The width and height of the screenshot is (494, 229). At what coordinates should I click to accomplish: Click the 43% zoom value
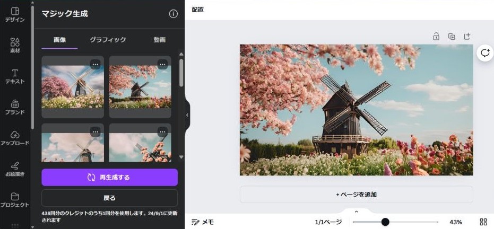click(455, 222)
